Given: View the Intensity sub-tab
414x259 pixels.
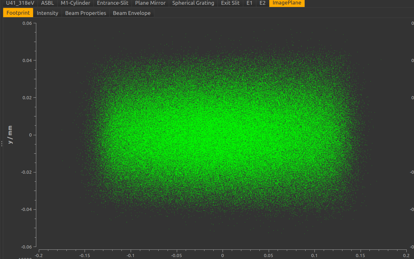Looking at the screenshot, I should pyautogui.click(x=47, y=13).
